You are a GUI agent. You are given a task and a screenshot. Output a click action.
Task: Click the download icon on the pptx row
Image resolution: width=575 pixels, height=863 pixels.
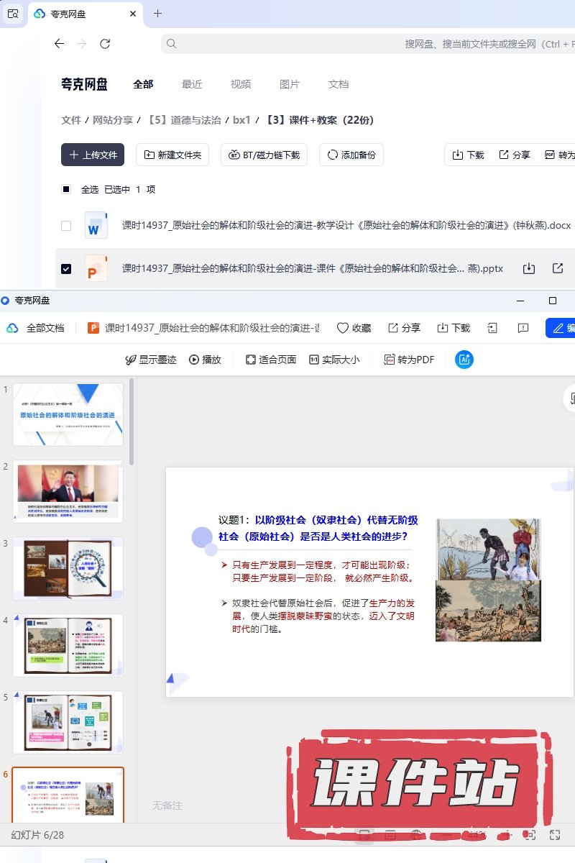pos(529,268)
